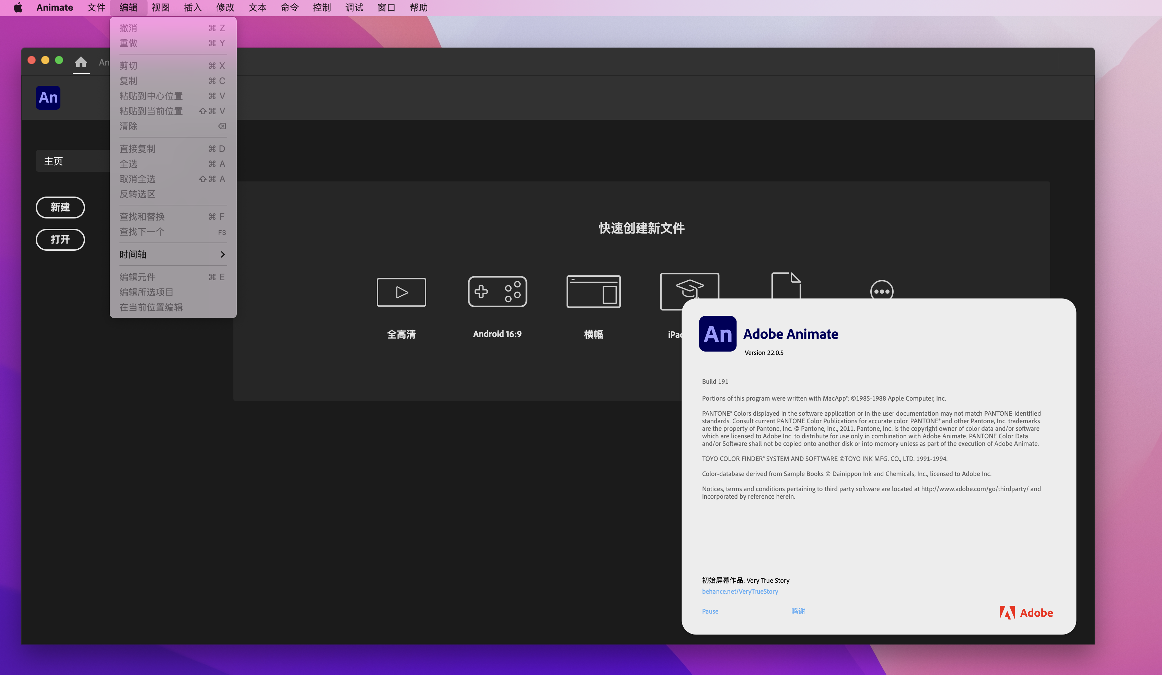This screenshot has width=1162, height=675.
Task: Maximize Animate window with green button
Action: coord(59,60)
